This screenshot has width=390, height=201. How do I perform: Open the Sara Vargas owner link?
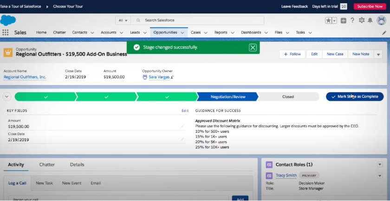coord(159,77)
